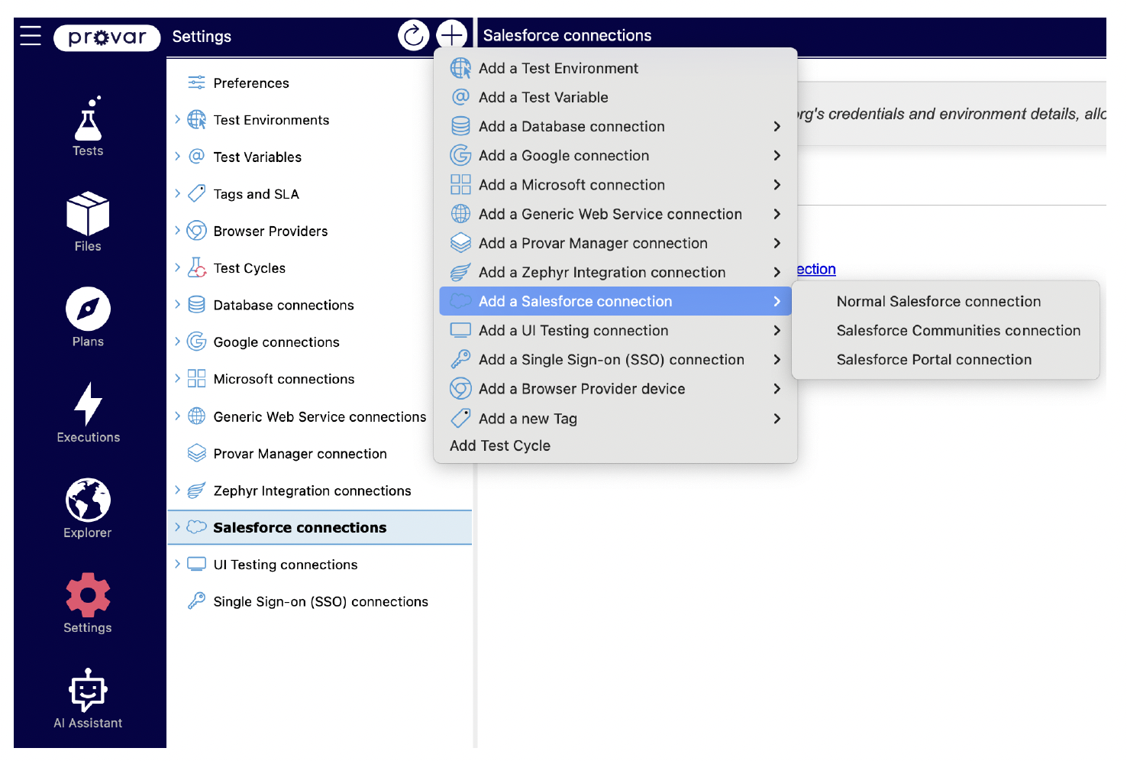
Task: Click the Test Cycles flask icon in tree
Action: point(197,267)
